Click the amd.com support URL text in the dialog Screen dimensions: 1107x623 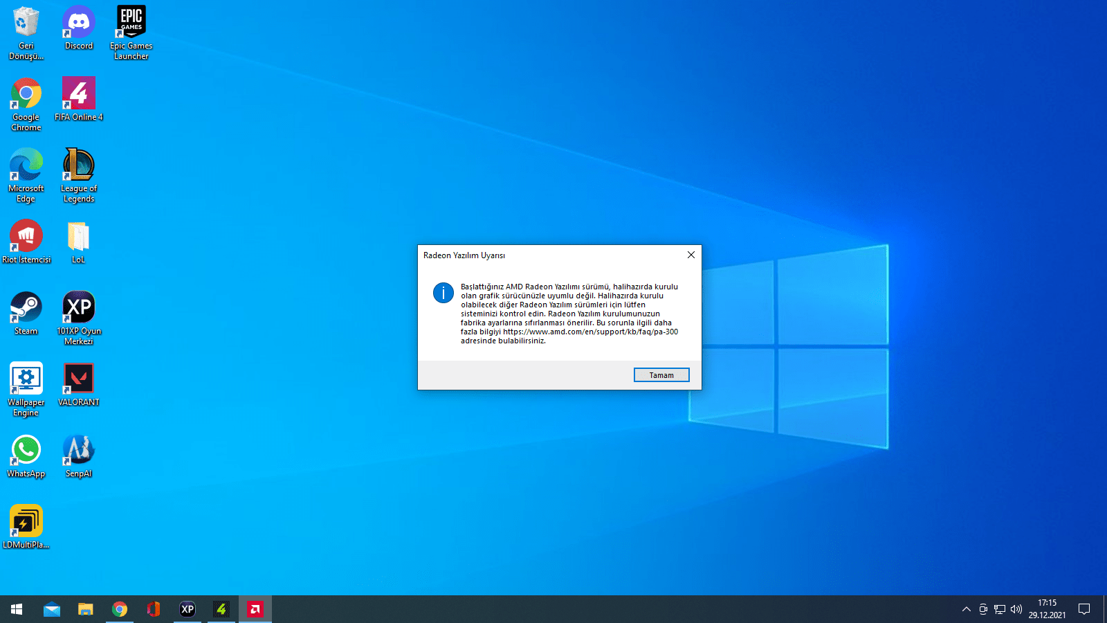click(590, 332)
